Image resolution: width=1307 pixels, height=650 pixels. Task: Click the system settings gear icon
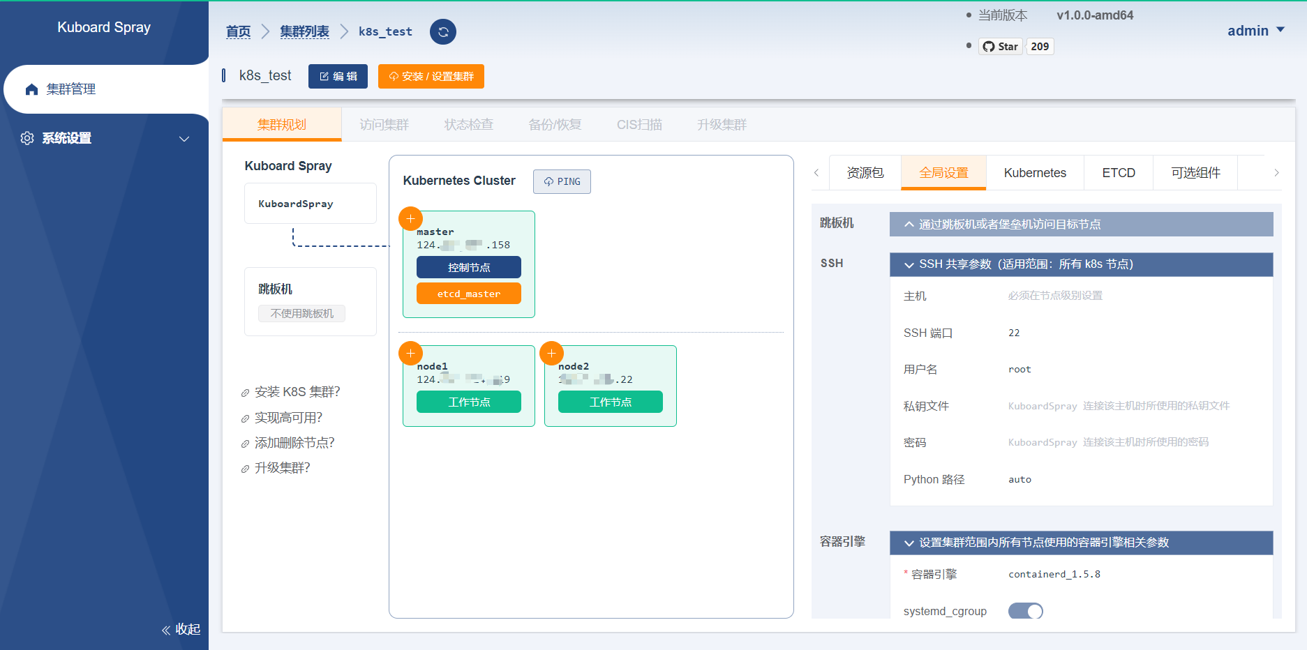pyautogui.click(x=27, y=138)
